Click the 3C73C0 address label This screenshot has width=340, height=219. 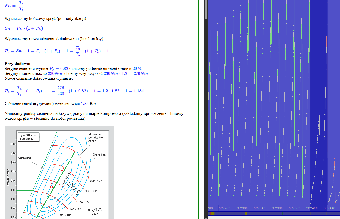click(294, 208)
